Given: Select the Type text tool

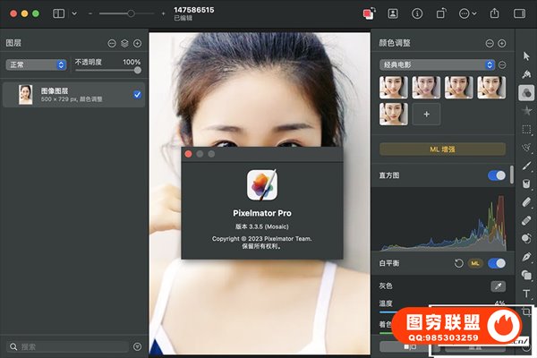Looking at the screenshot, I should click(526, 294).
